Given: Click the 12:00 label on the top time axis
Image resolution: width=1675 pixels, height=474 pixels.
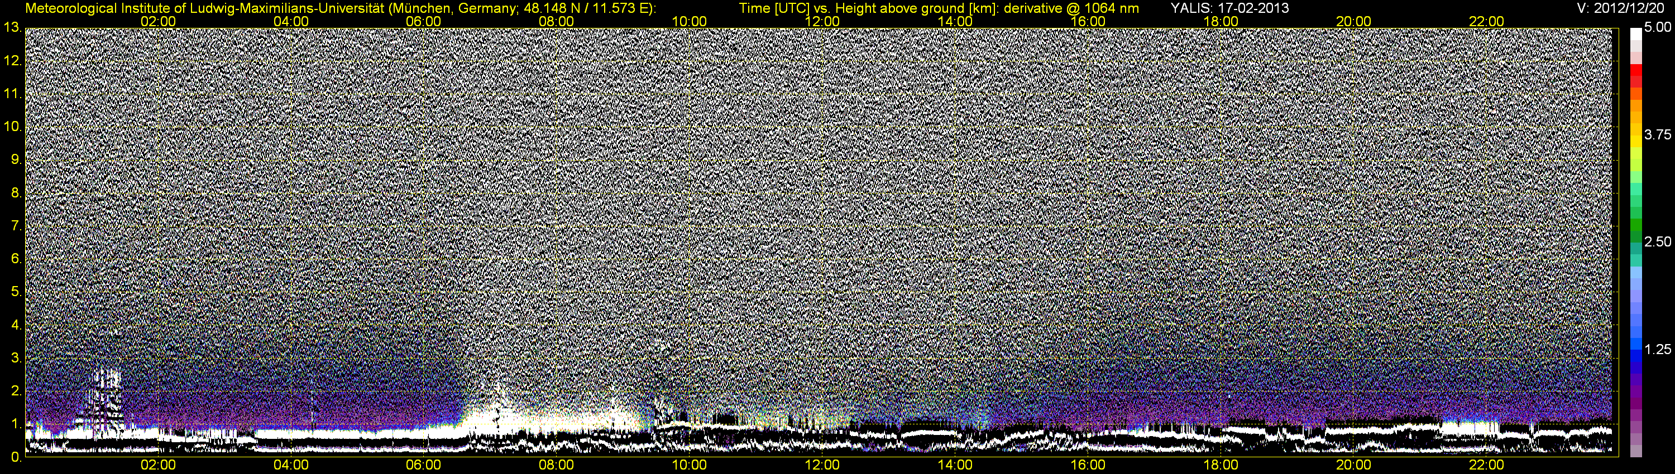Looking at the screenshot, I should 822,21.
